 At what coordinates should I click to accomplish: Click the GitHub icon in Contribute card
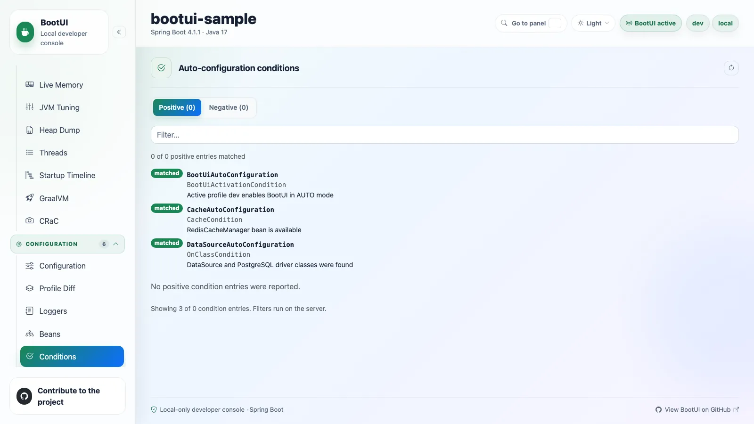click(25, 396)
